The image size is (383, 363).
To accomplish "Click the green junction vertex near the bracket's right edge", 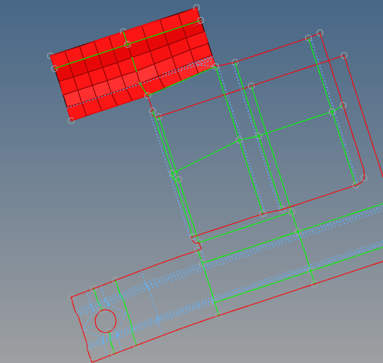I will click(332, 112).
